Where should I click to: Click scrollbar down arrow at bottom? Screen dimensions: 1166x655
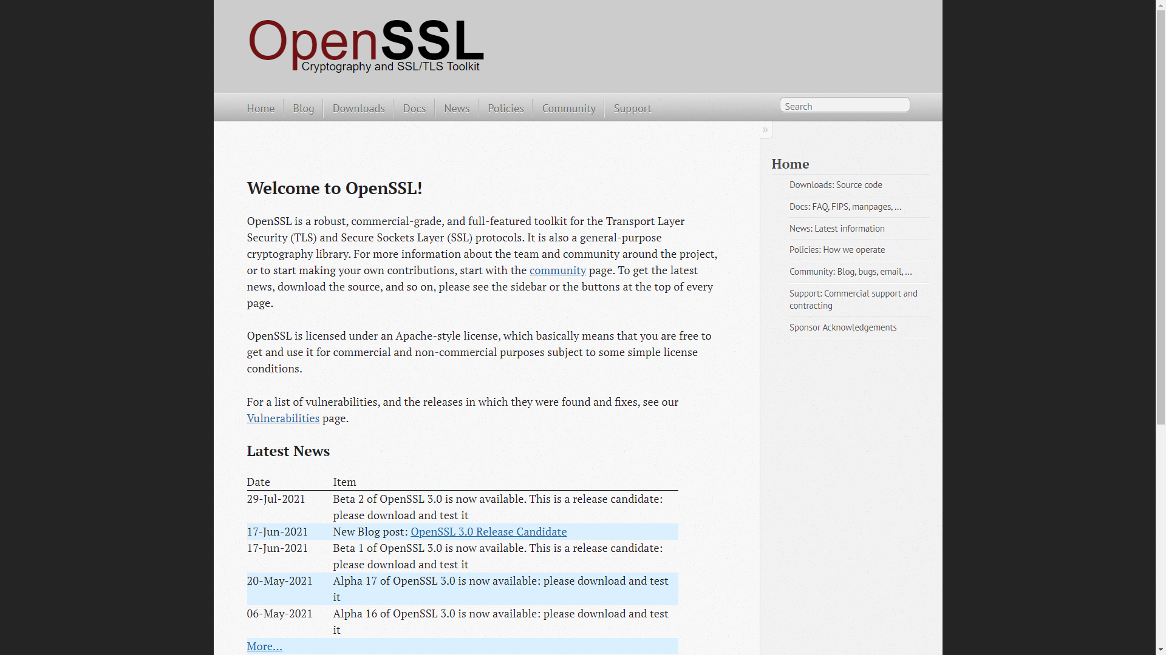point(1160,650)
